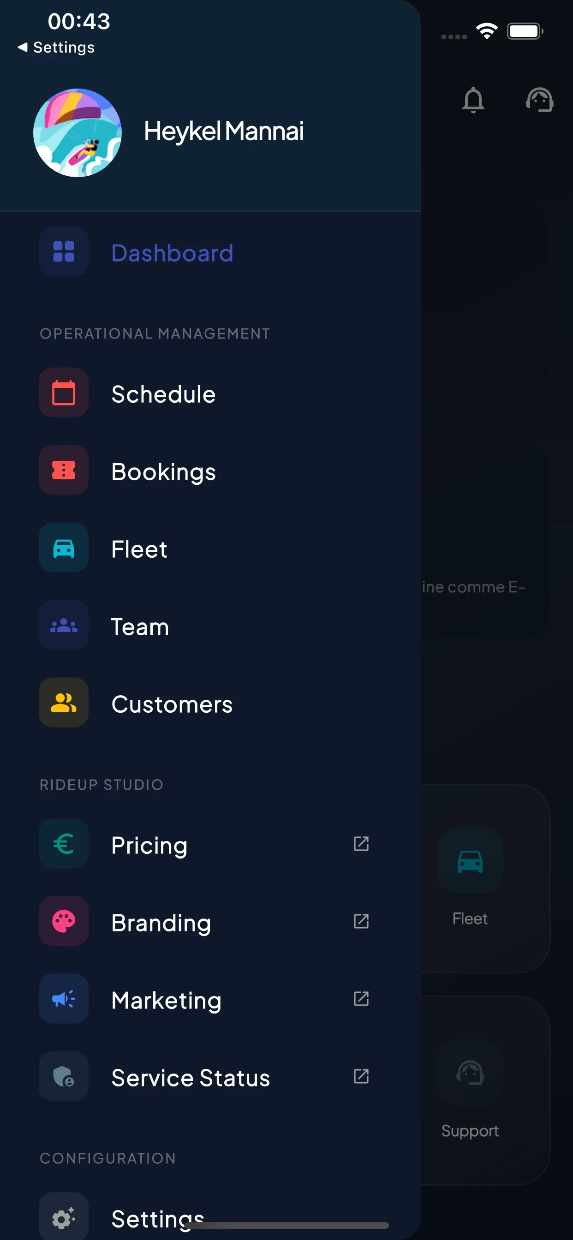Select Dashboard menu item
This screenshot has width=573, height=1240.
point(172,253)
